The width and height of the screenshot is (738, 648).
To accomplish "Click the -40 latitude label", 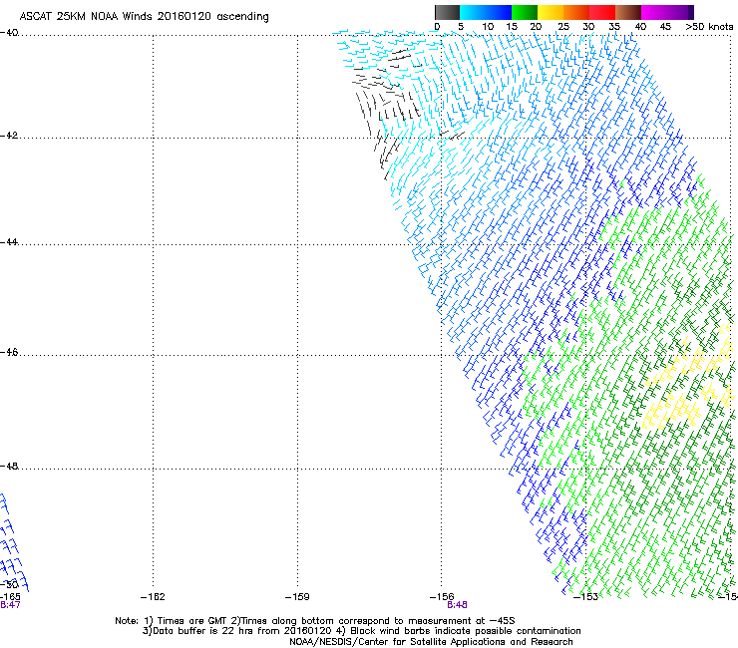I will tap(9, 33).
